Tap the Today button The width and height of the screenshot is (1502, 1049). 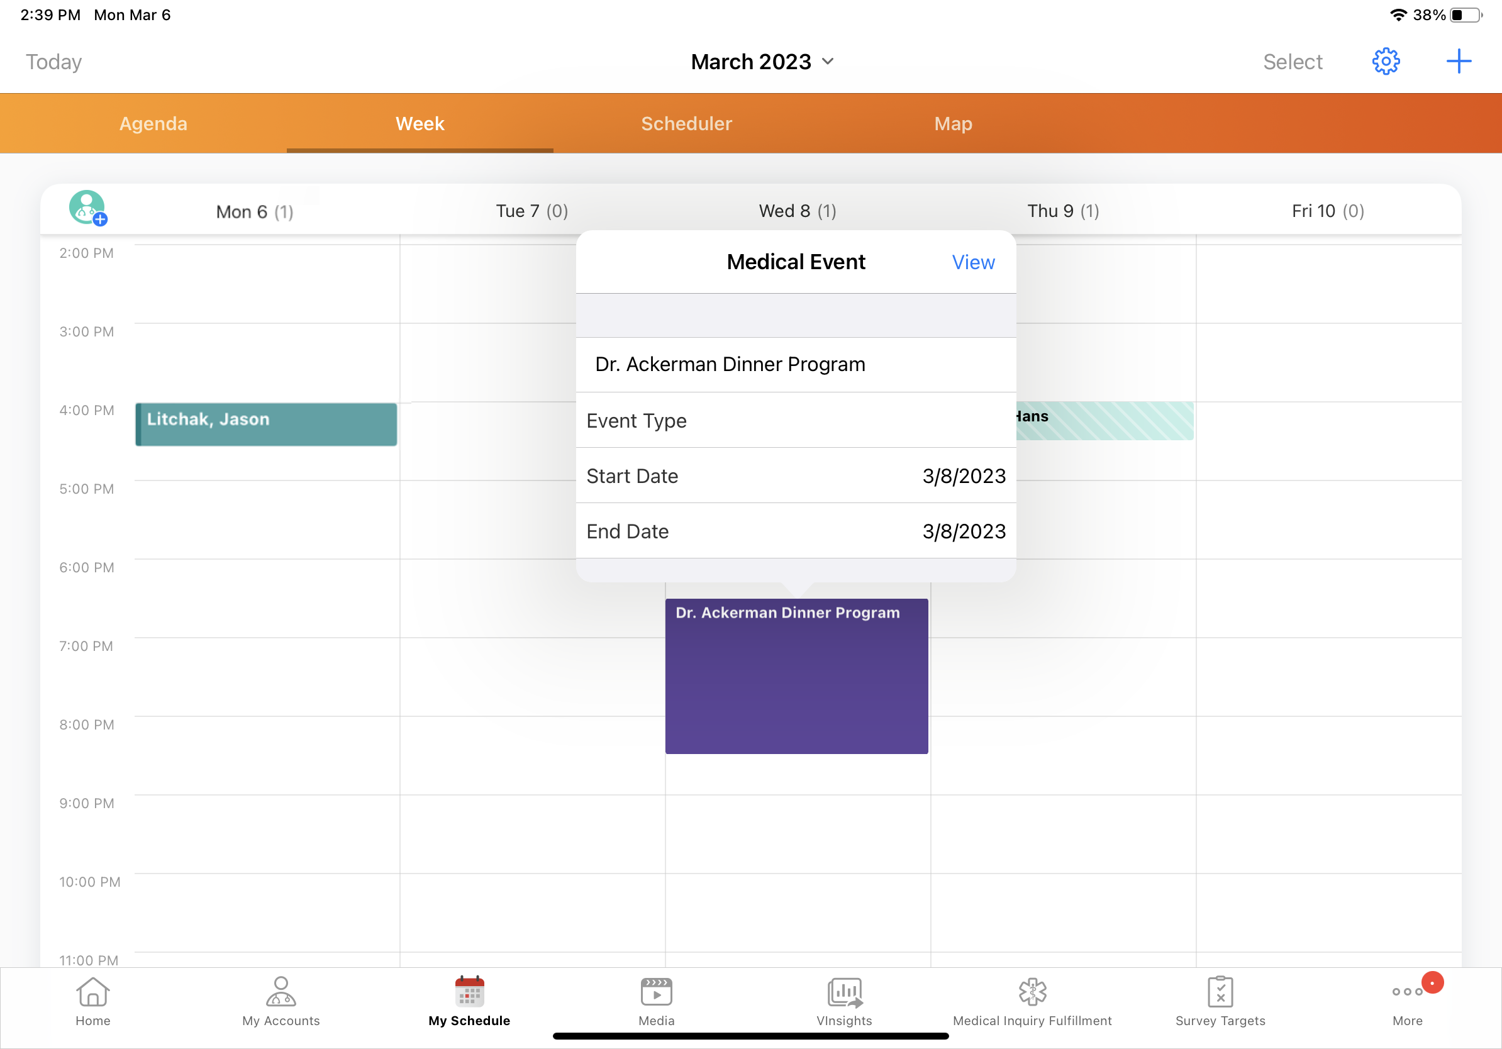[53, 62]
